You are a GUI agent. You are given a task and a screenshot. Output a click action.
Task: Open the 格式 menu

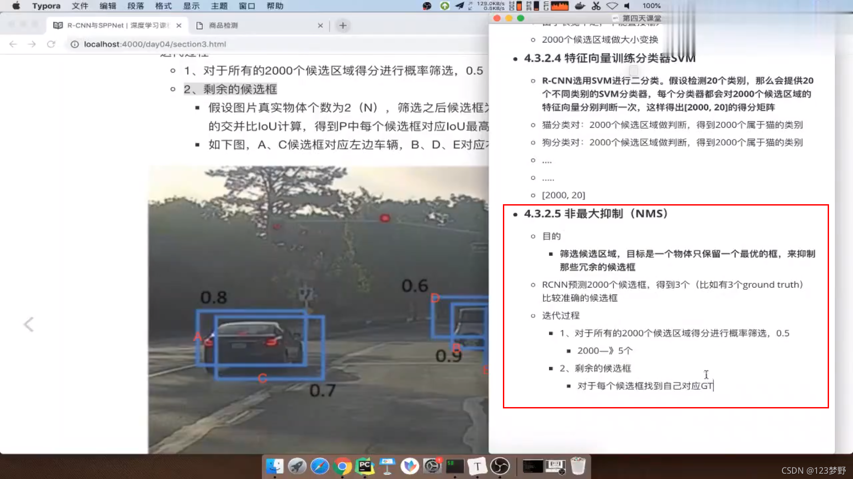[163, 6]
